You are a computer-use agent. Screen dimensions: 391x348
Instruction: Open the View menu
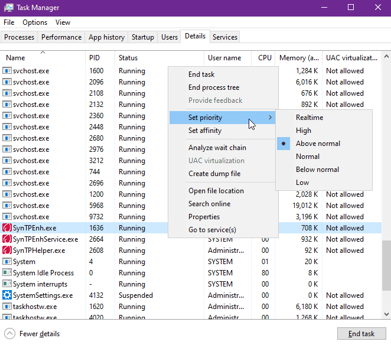click(63, 22)
